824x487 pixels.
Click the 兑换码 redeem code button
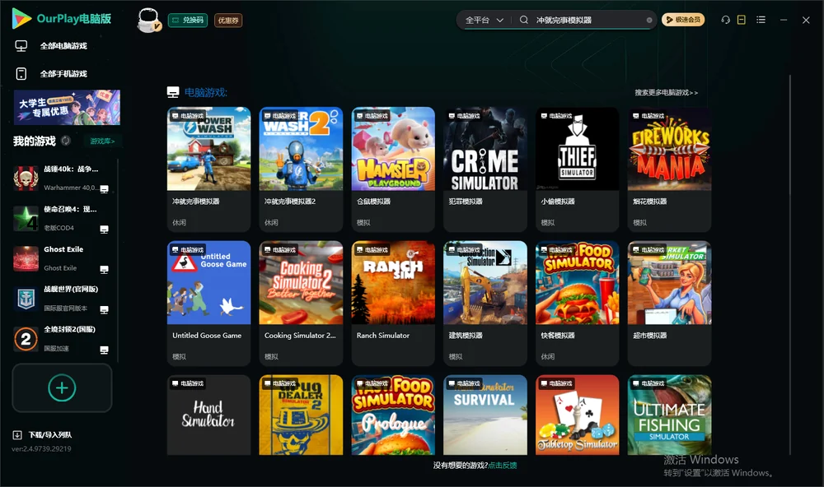point(188,20)
